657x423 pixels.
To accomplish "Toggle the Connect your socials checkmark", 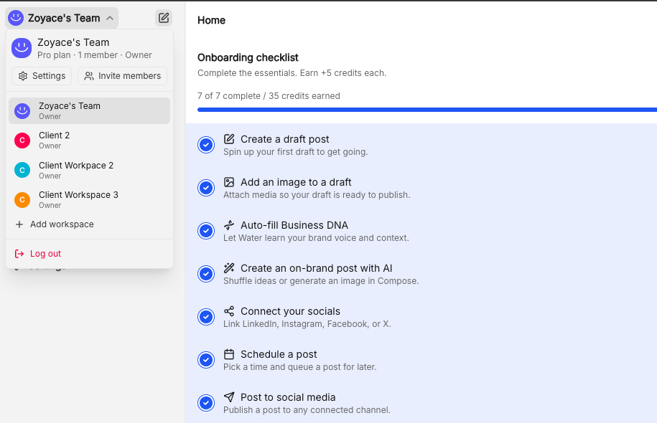I will [x=206, y=316].
